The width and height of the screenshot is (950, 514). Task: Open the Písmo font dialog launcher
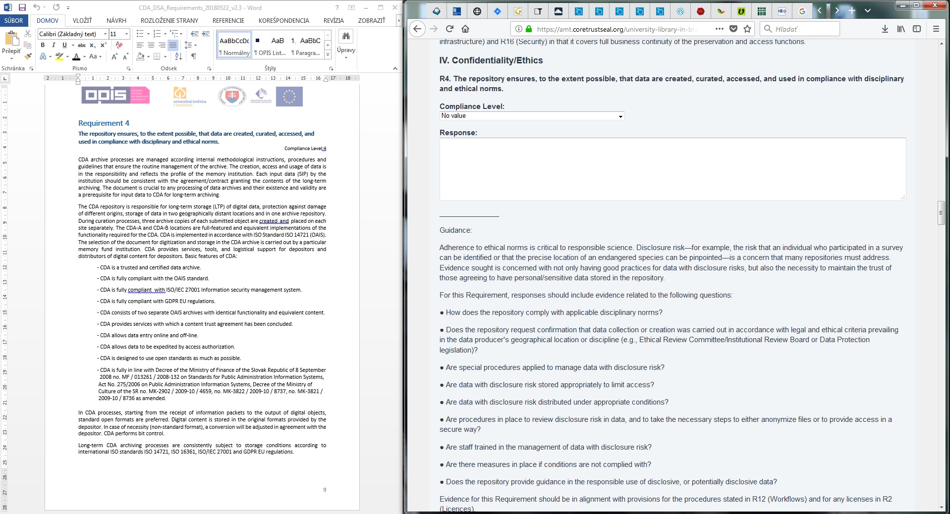coord(128,68)
